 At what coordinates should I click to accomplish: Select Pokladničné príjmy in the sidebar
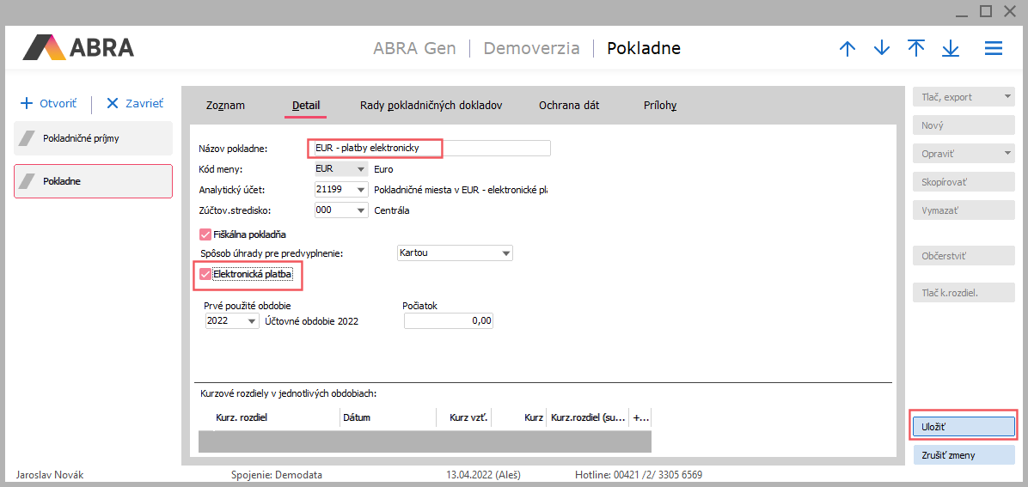click(x=93, y=137)
